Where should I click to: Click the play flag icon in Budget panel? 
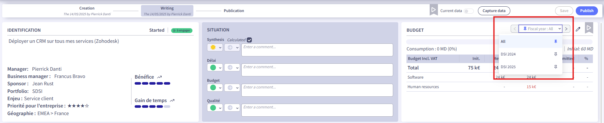pyautogui.click(x=589, y=28)
